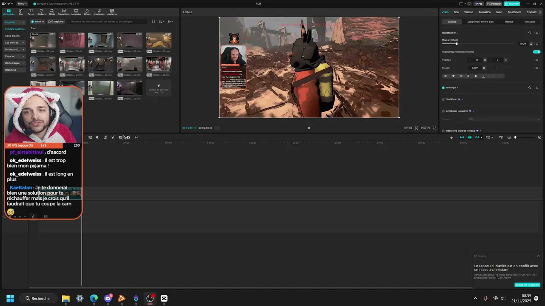Expand the Espaces sidebar section
This screenshot has width=545, height=306.
tap(15, 56)
